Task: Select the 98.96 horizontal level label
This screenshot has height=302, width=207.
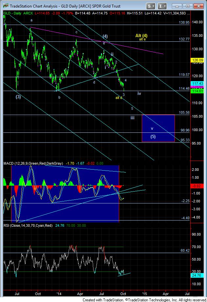Action: point(185,130)
